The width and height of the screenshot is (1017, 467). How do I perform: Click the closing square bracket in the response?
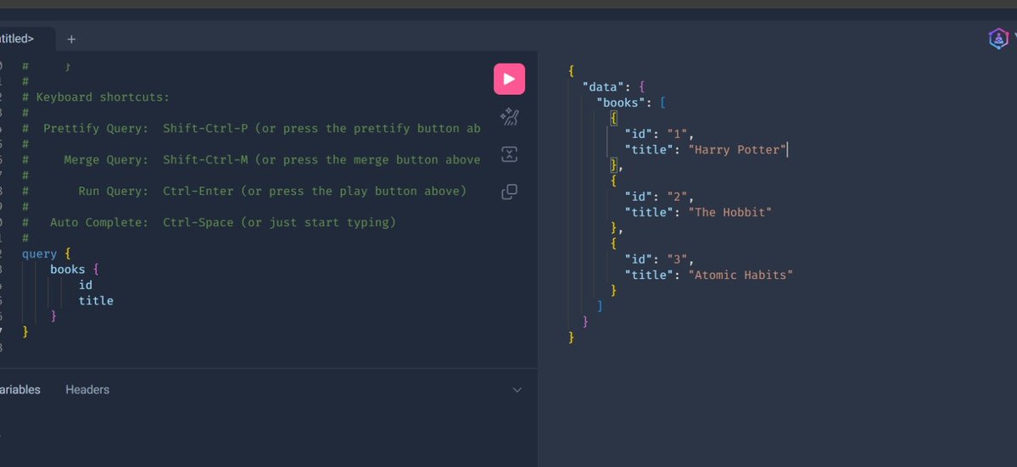600,306
